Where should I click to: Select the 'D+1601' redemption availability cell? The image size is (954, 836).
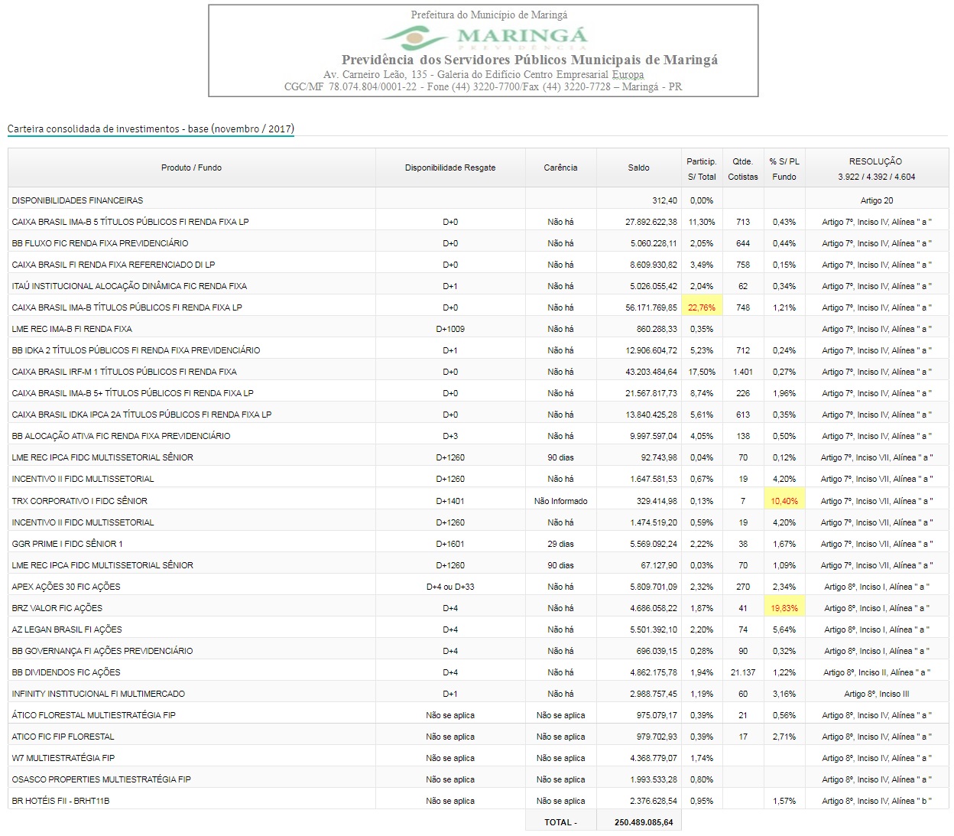click(x=450, y=544)
